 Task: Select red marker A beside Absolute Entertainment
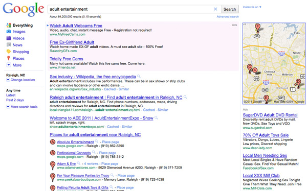pos(53,142)
